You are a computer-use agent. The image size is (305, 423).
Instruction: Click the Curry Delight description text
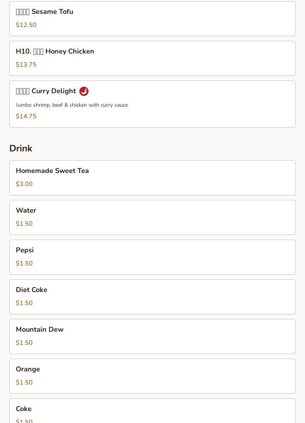pos(72,105)
